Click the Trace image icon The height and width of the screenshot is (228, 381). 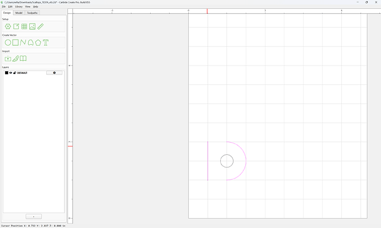15,58
